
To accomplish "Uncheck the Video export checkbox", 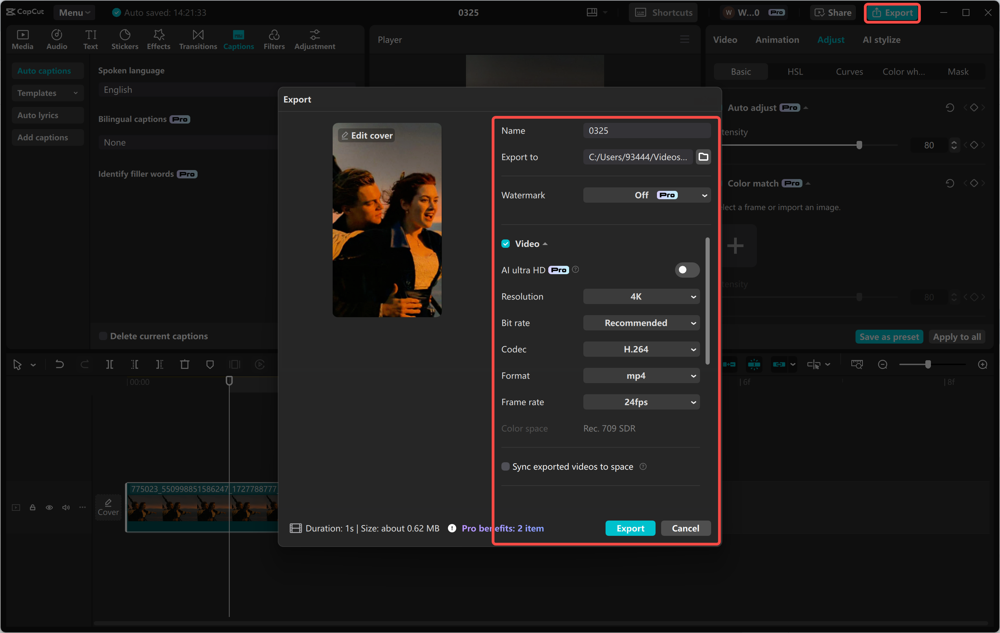I will click(x=506, y=244).
